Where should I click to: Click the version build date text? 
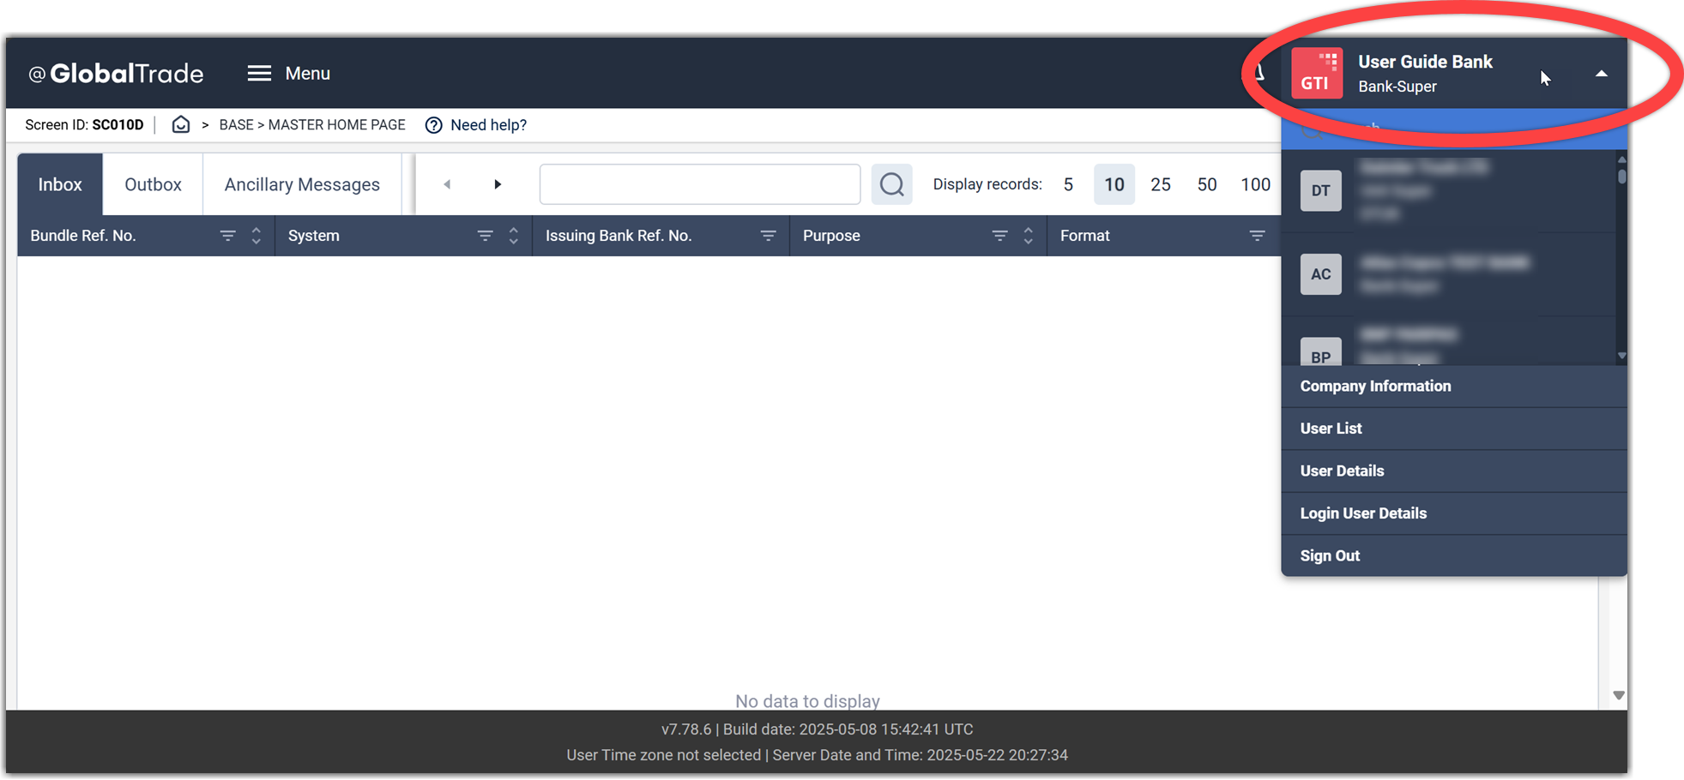[x=818, y=729]
